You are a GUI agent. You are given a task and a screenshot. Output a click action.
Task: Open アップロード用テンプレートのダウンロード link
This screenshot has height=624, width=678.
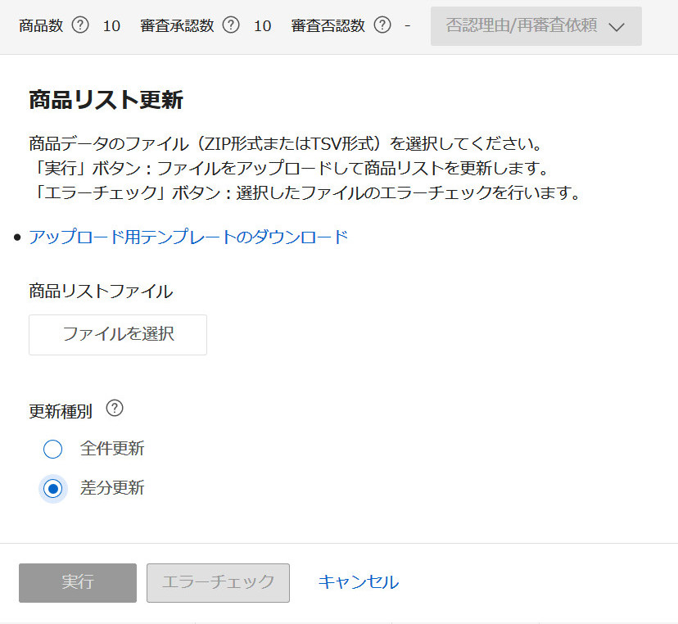[188, 237]
